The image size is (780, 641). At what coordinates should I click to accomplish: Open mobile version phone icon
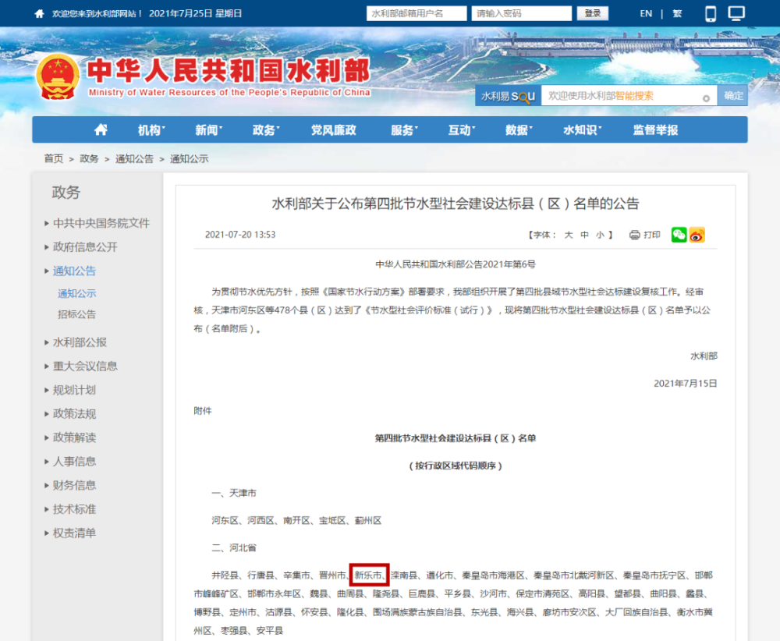(x=711, y=13)
